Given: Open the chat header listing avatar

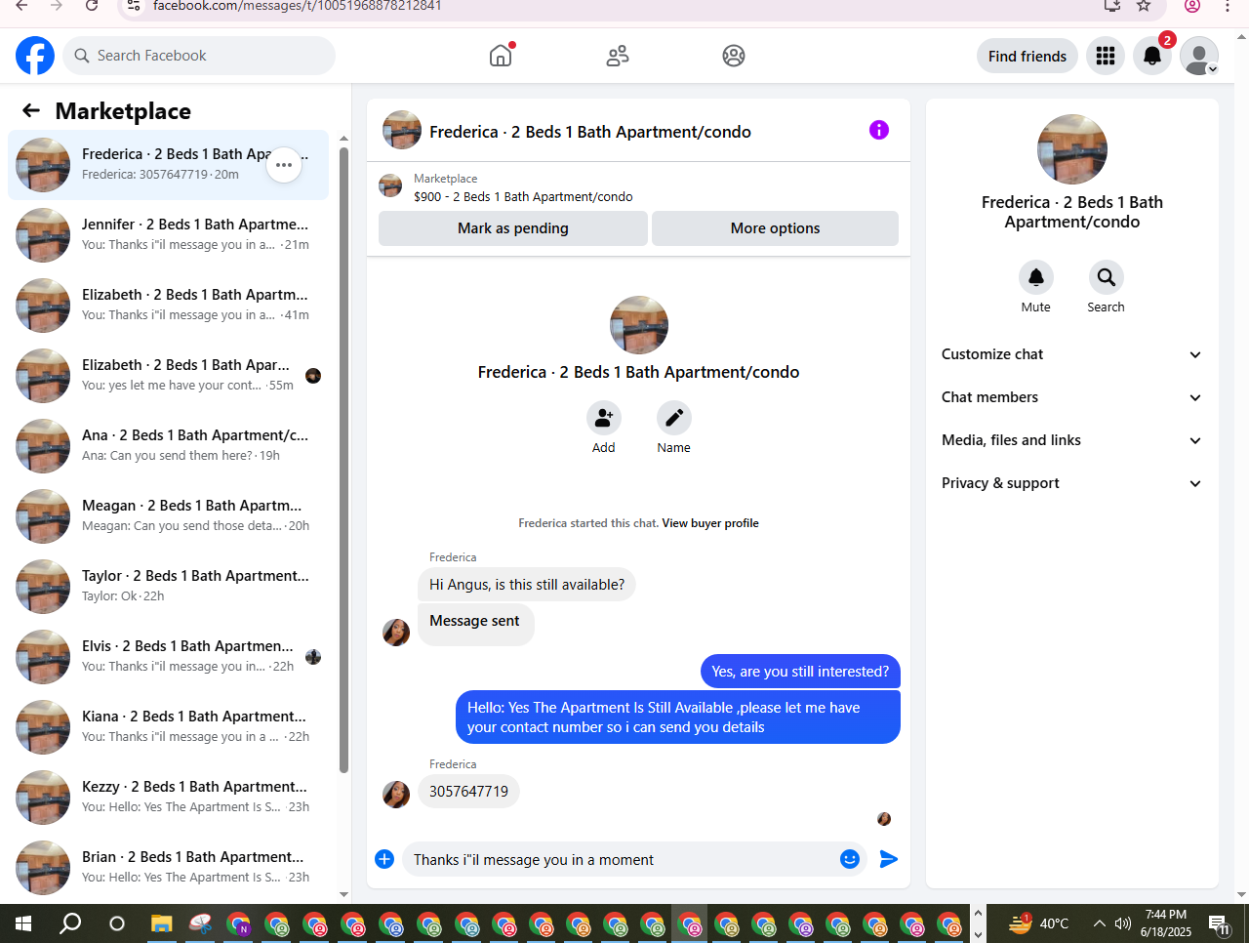Looking at the screenshot, I should [x=402, y=130].
